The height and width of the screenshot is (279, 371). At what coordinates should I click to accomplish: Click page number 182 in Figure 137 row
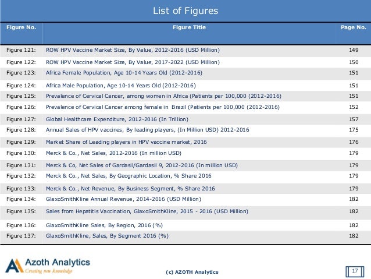point(354,236)
